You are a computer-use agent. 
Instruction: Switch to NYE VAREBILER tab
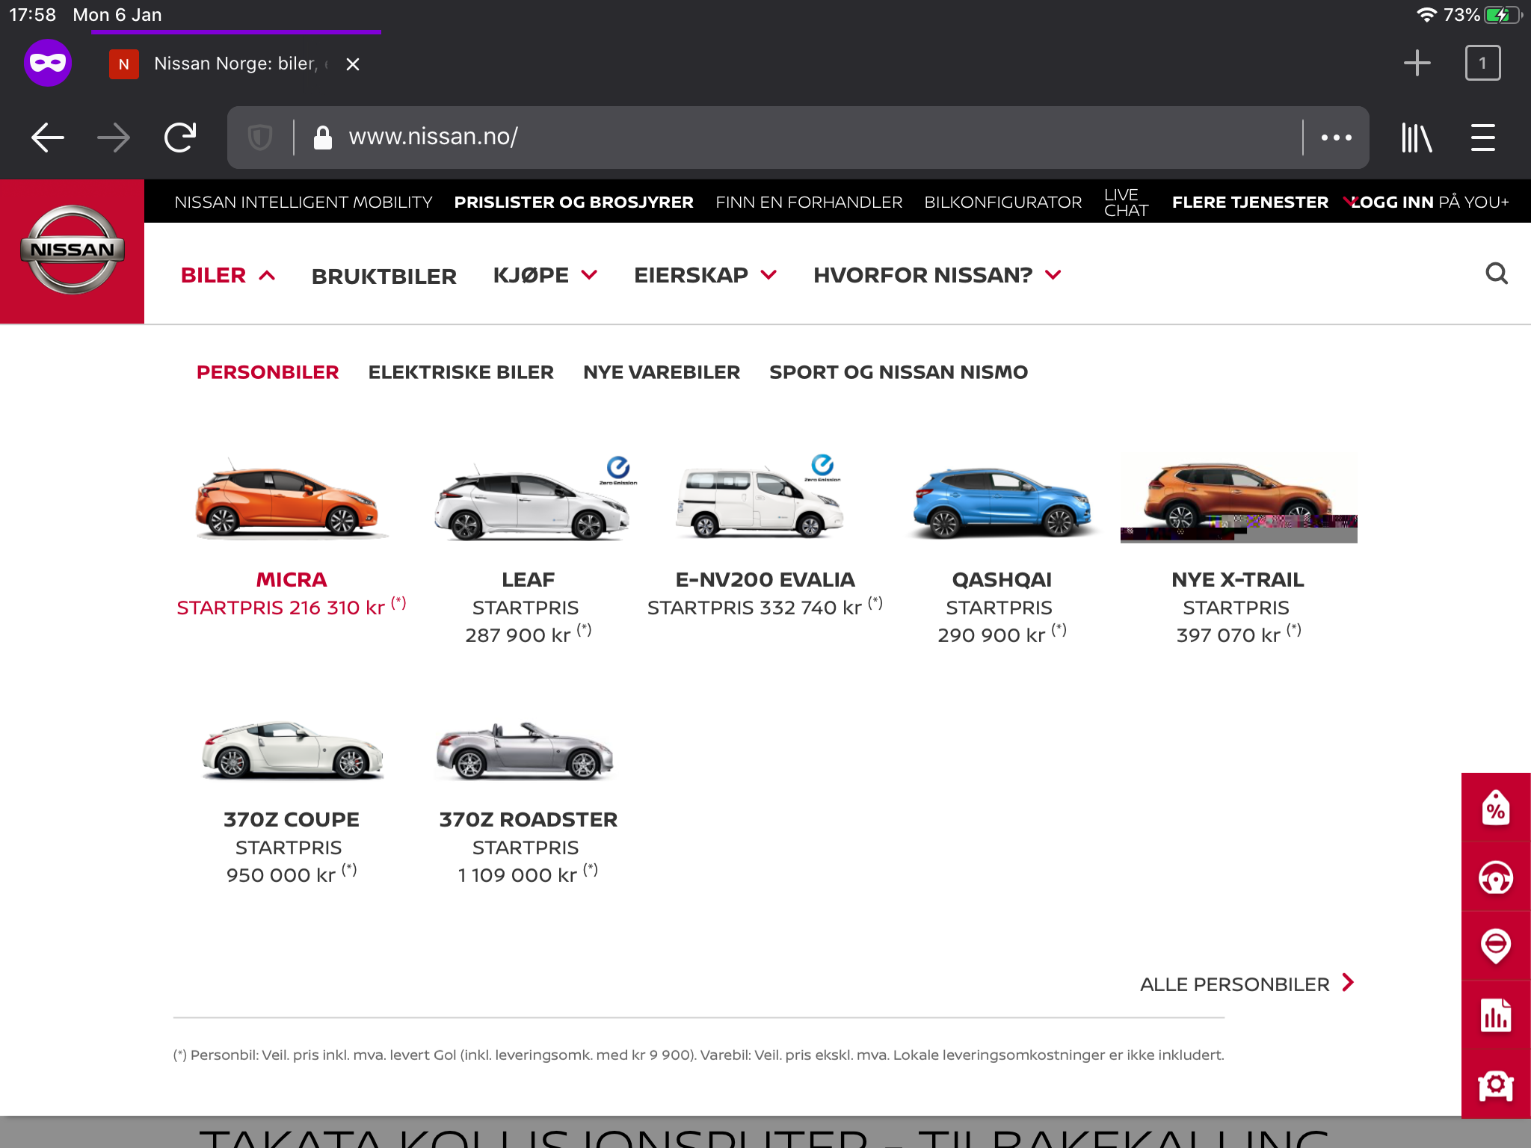coord(662,372)
